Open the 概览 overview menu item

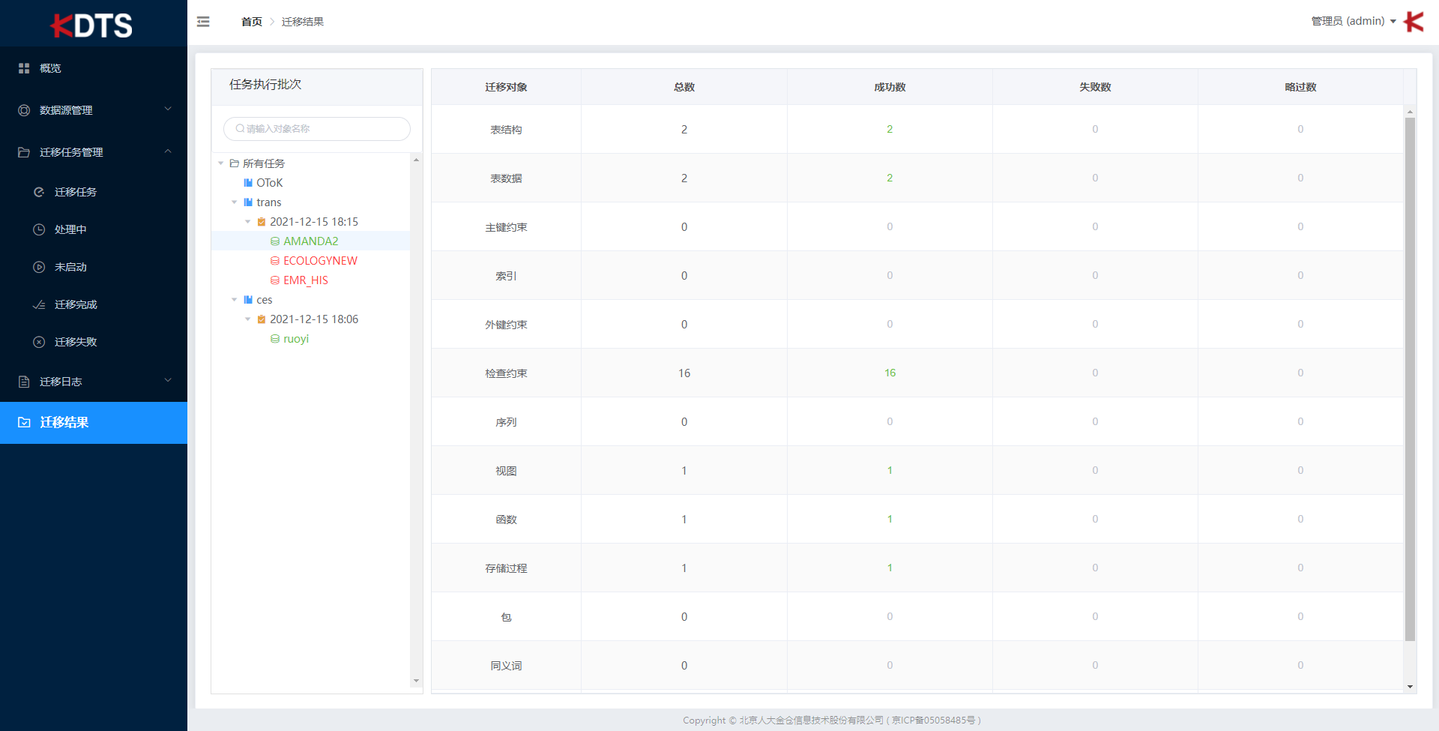tap(94, 68)
